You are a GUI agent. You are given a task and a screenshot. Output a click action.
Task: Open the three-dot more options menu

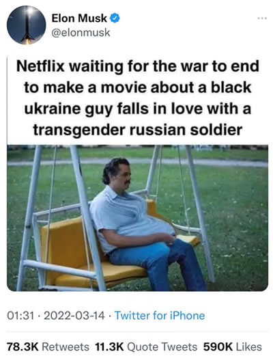[x=262, y=18]
